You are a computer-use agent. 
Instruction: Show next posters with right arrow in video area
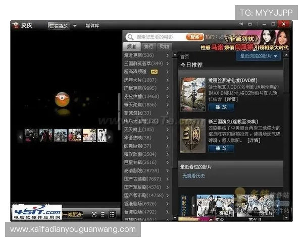(x=110, y=137)
